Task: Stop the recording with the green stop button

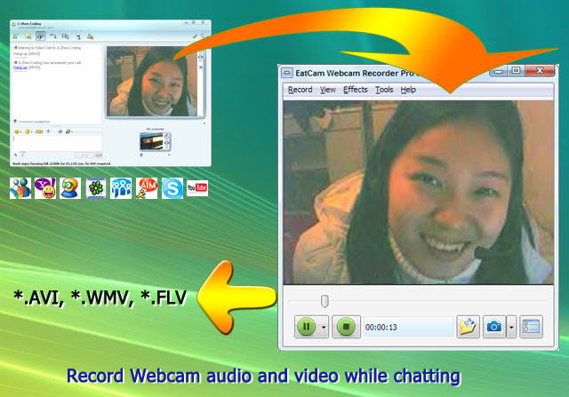Action: (x=347, y=327)
